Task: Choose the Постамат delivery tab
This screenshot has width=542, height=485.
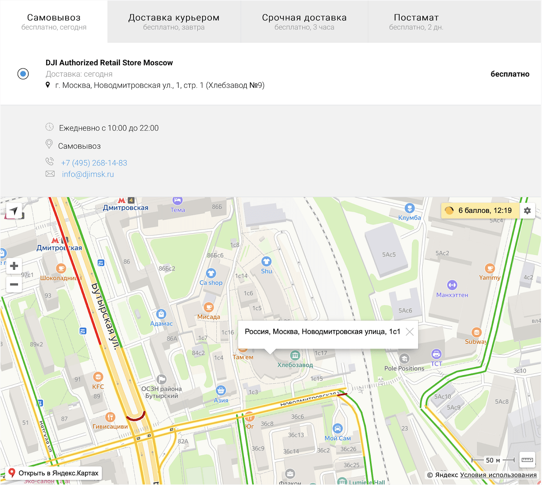Action: pos(416,22)
